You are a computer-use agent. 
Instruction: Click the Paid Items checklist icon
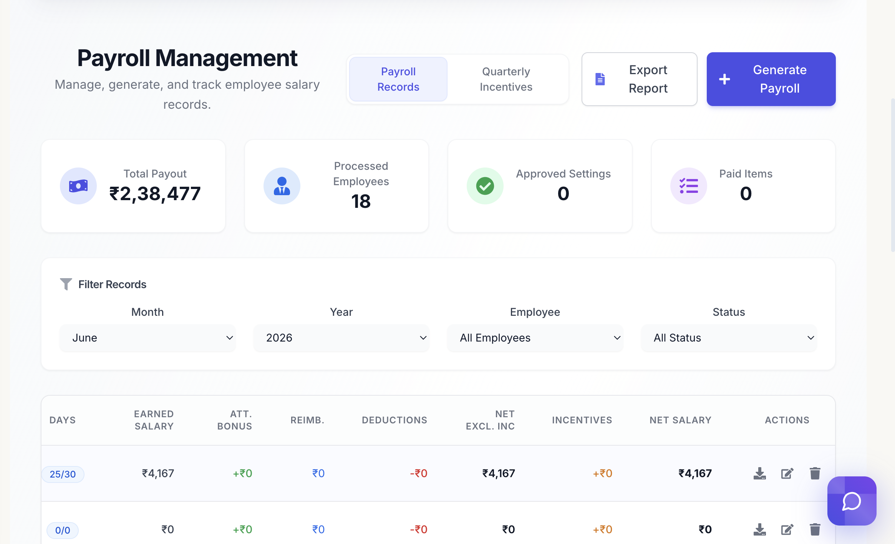(x=689, y=186)
